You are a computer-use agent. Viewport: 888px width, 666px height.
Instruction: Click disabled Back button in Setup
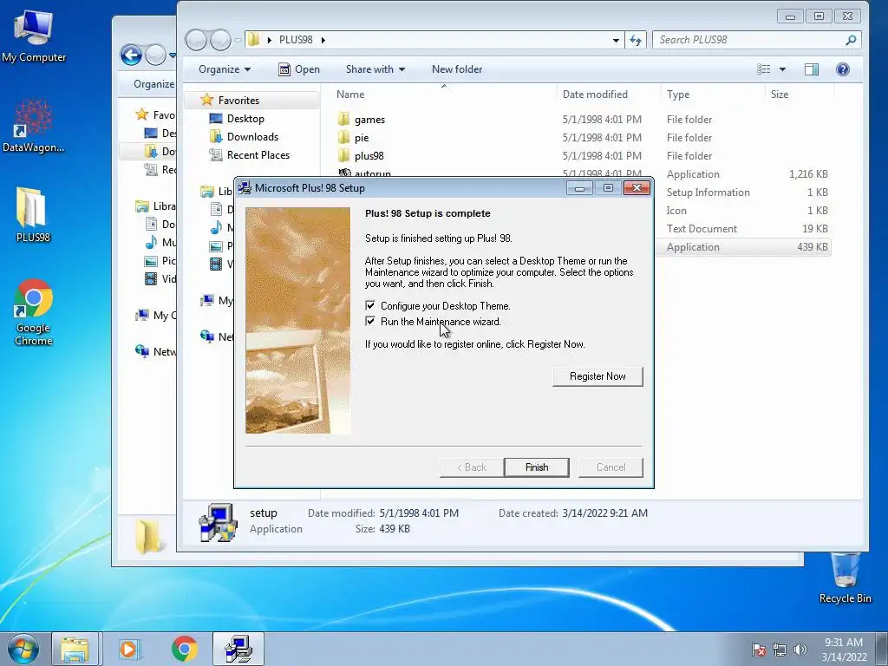pos(472,467)
